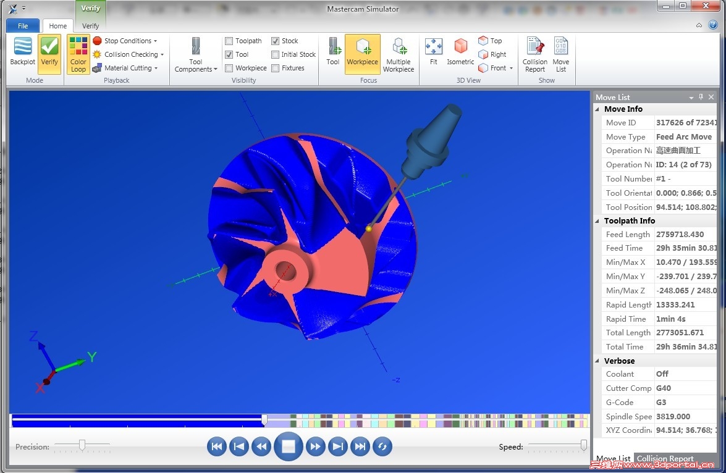
Task: Toggle the Color Loop option
Action: pos(78,54)
